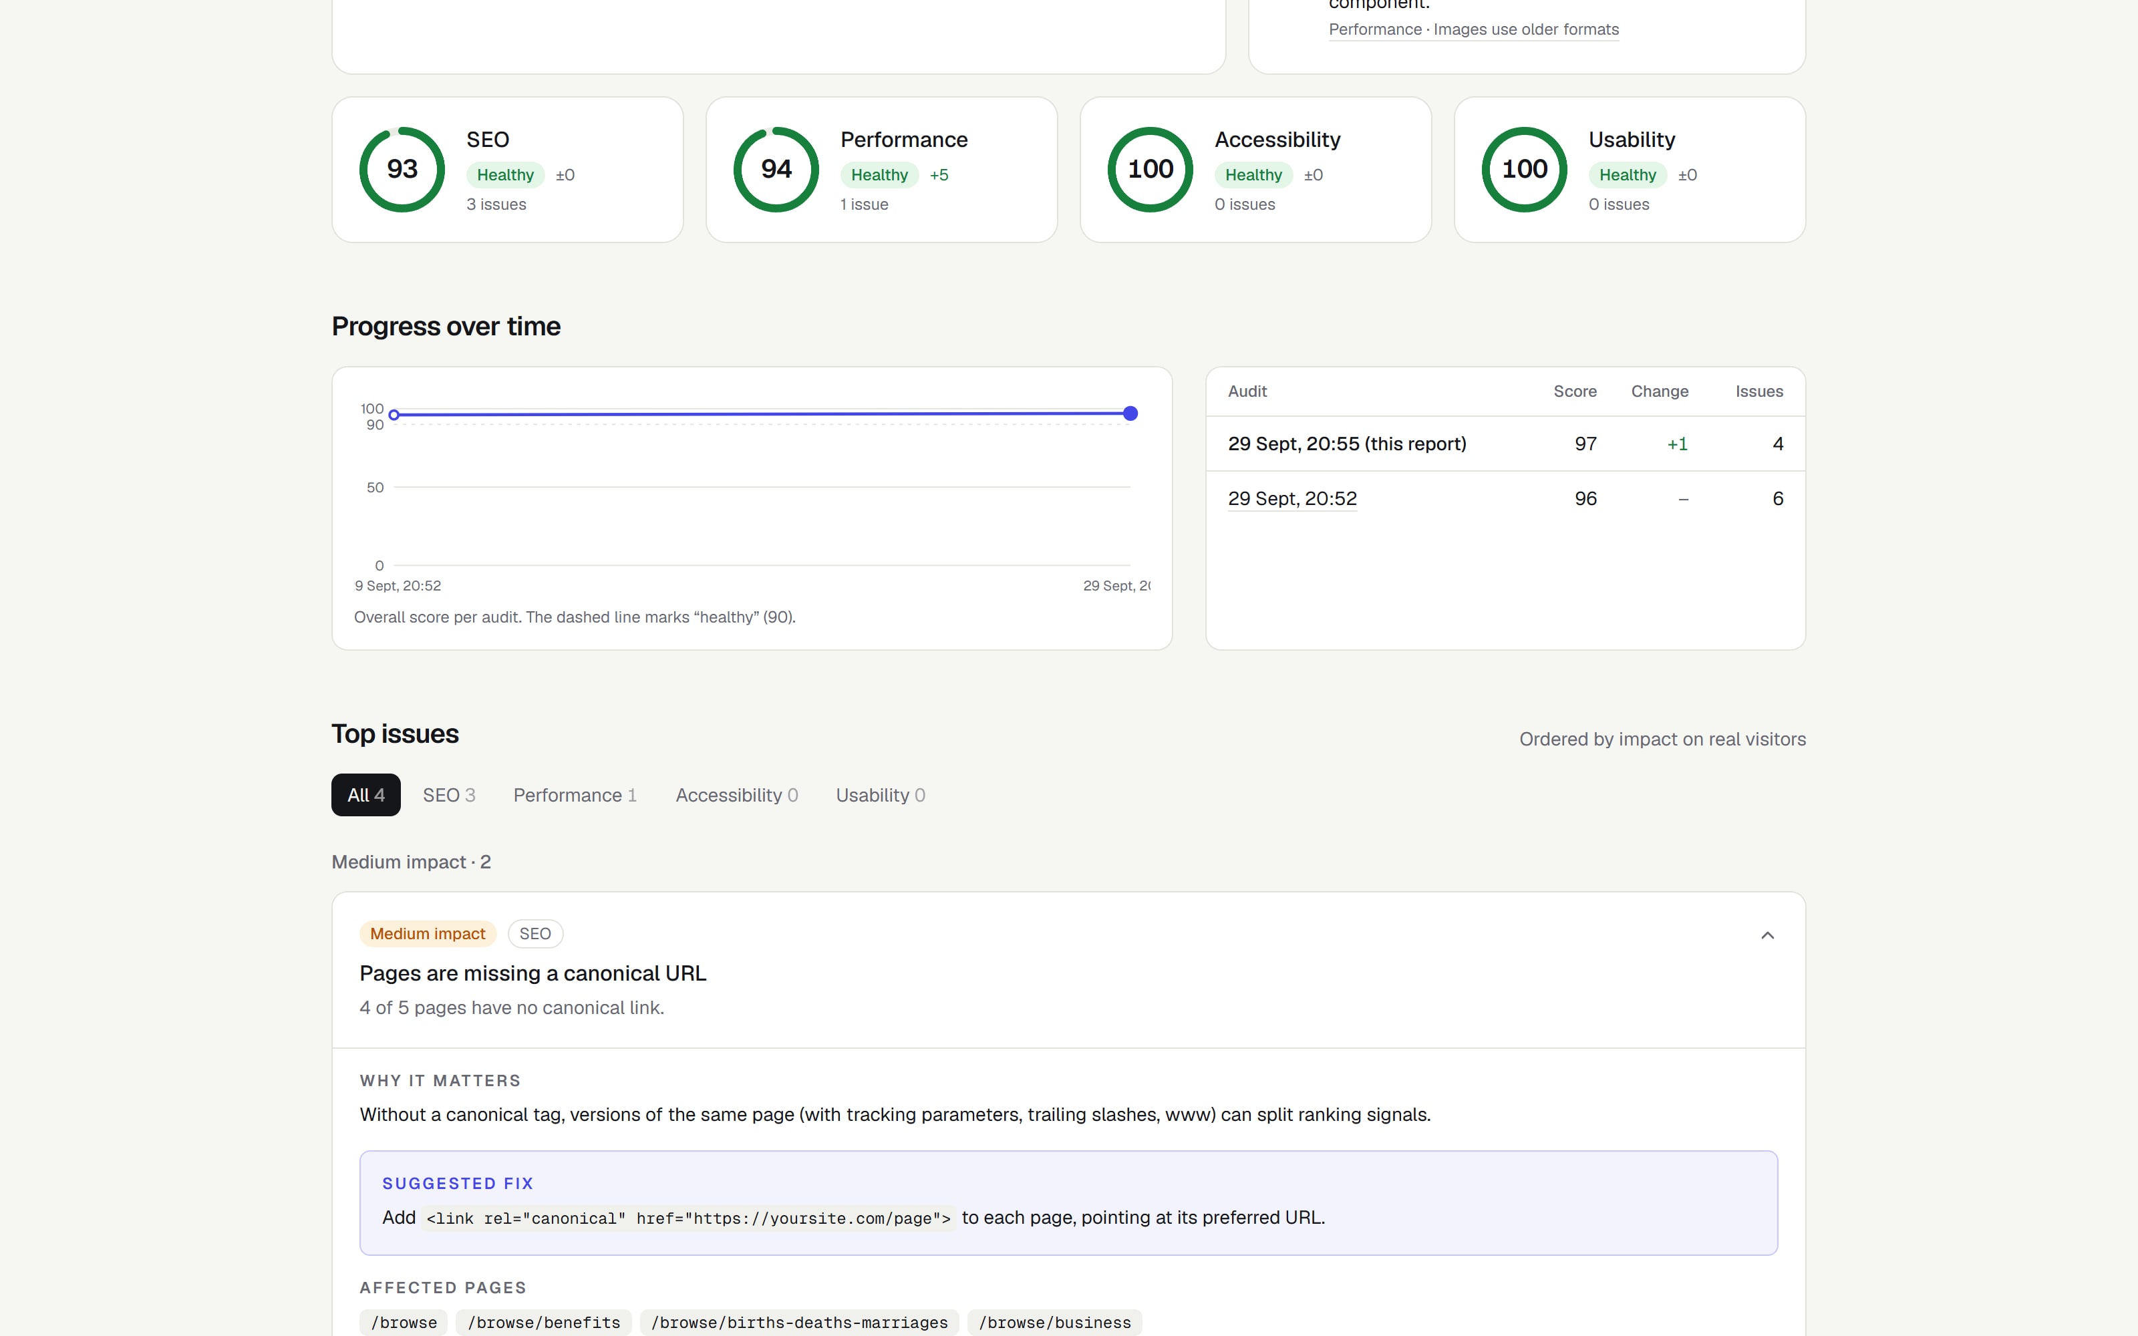
Task: Open the 29 Sept, 20:52 audit link
Action: point(1291,499)
